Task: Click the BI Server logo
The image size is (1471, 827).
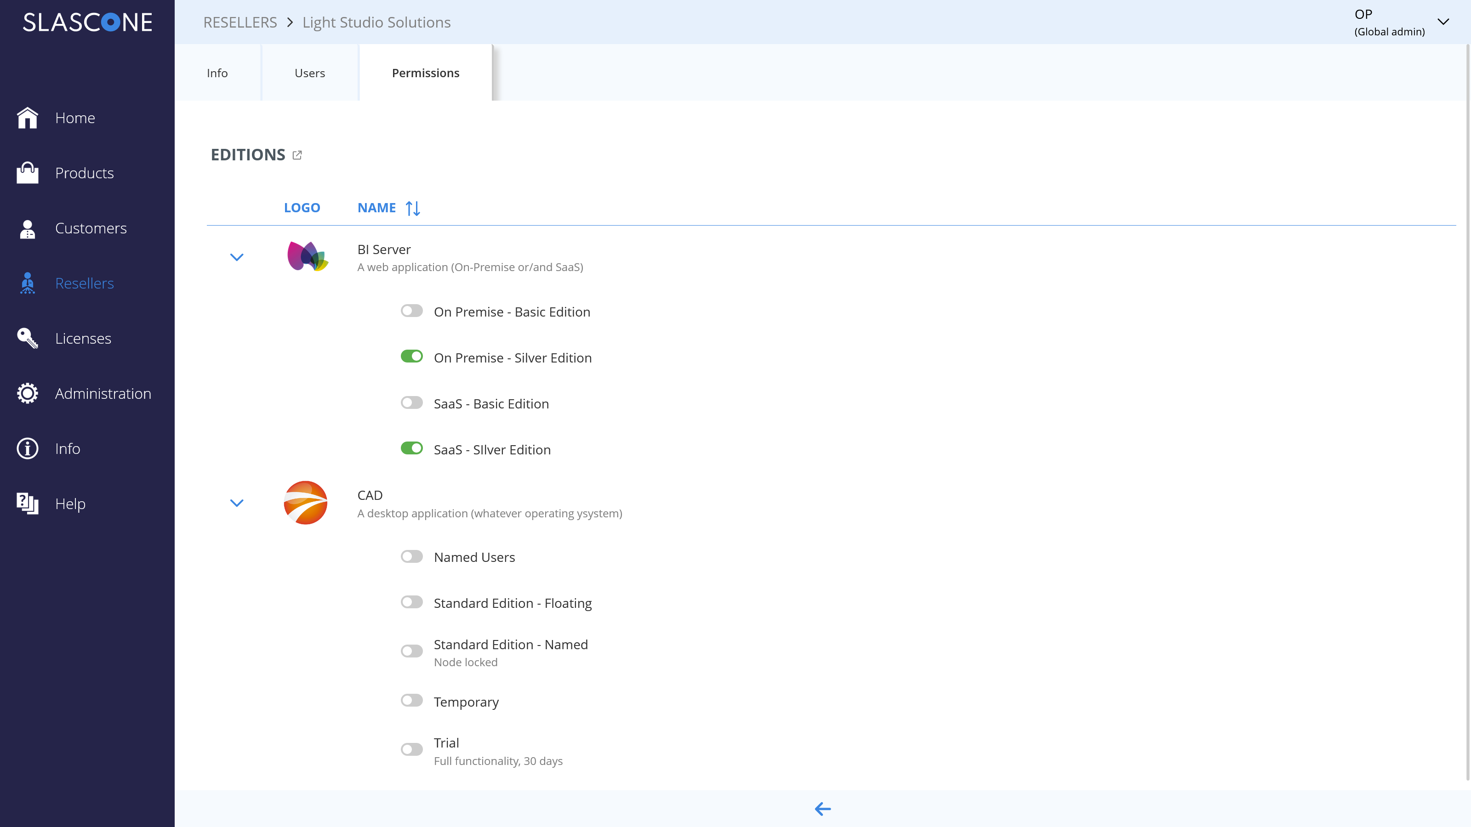Action: pos(307,257)
